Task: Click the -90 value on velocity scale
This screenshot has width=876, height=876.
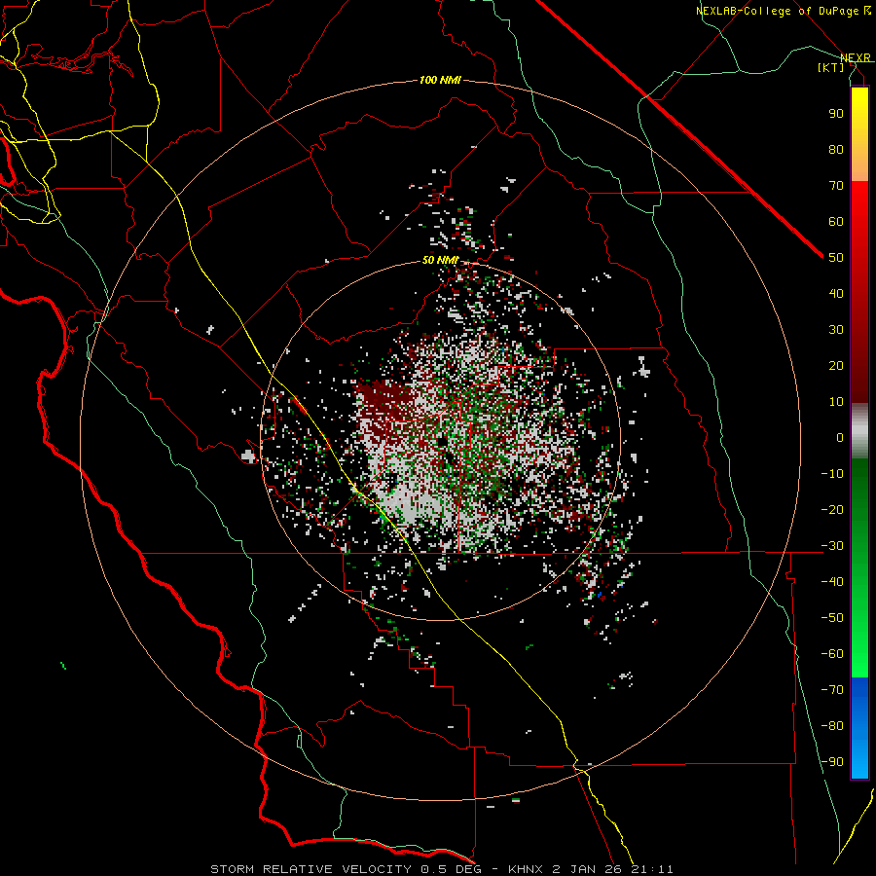Action: point(832,762)
